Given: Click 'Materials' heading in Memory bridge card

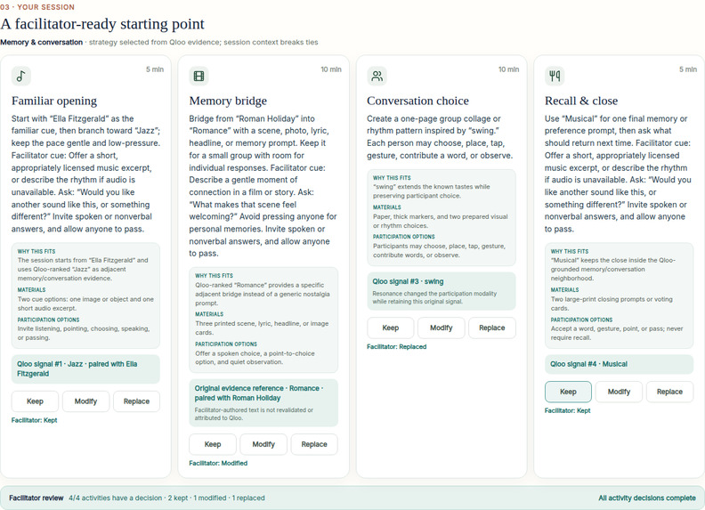Looking at the screenshot, I should click(x=209, y=314).
